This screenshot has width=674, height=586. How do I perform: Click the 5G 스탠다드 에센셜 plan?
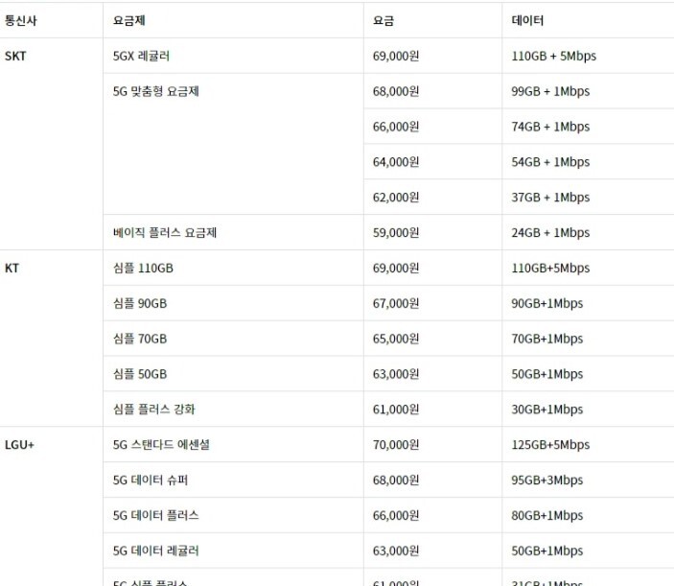click(x=161, y=445)
